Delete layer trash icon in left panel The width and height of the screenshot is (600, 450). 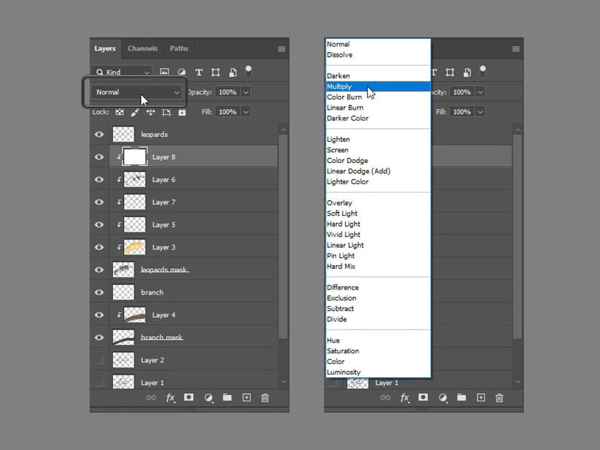(265, 398)
